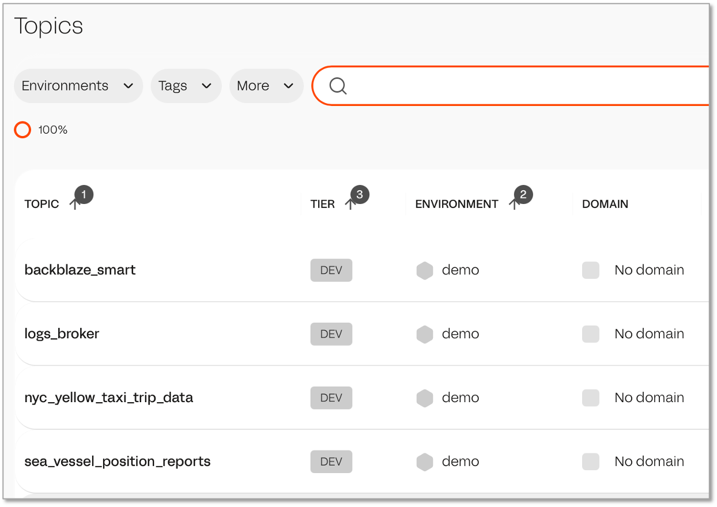Click the hexagon environment icon for backblaze_smart
The image size is (717, 507).
(425, 270)
